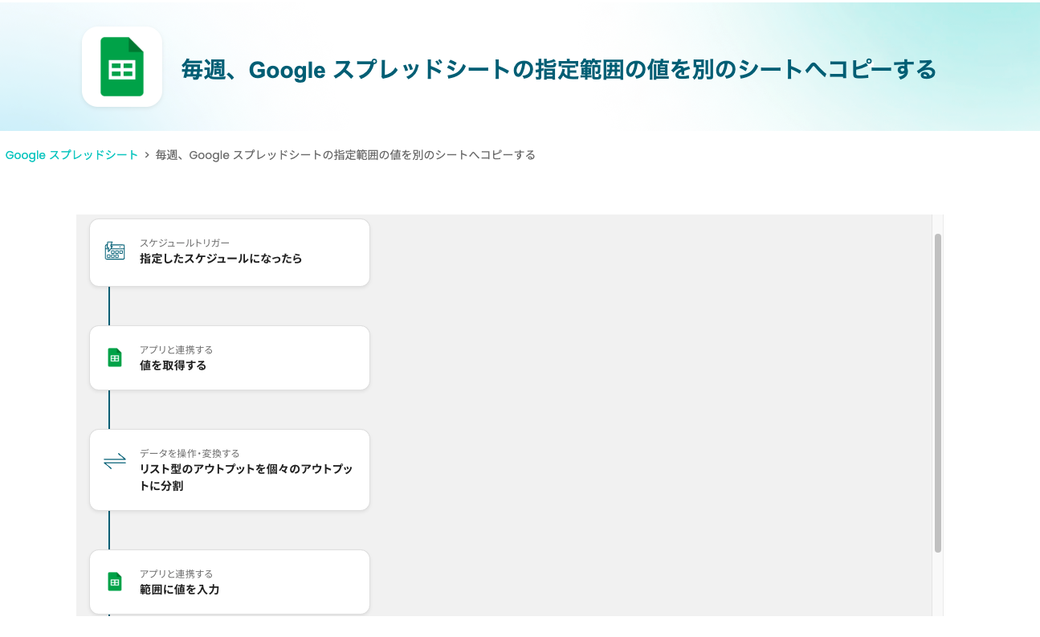Click connector line below the schedule trigger card
This screenshot has width=1040, height=637.
(109, 306)
